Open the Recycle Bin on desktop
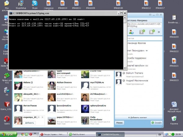This screenshot has width=183, height=137. point(174,120)
